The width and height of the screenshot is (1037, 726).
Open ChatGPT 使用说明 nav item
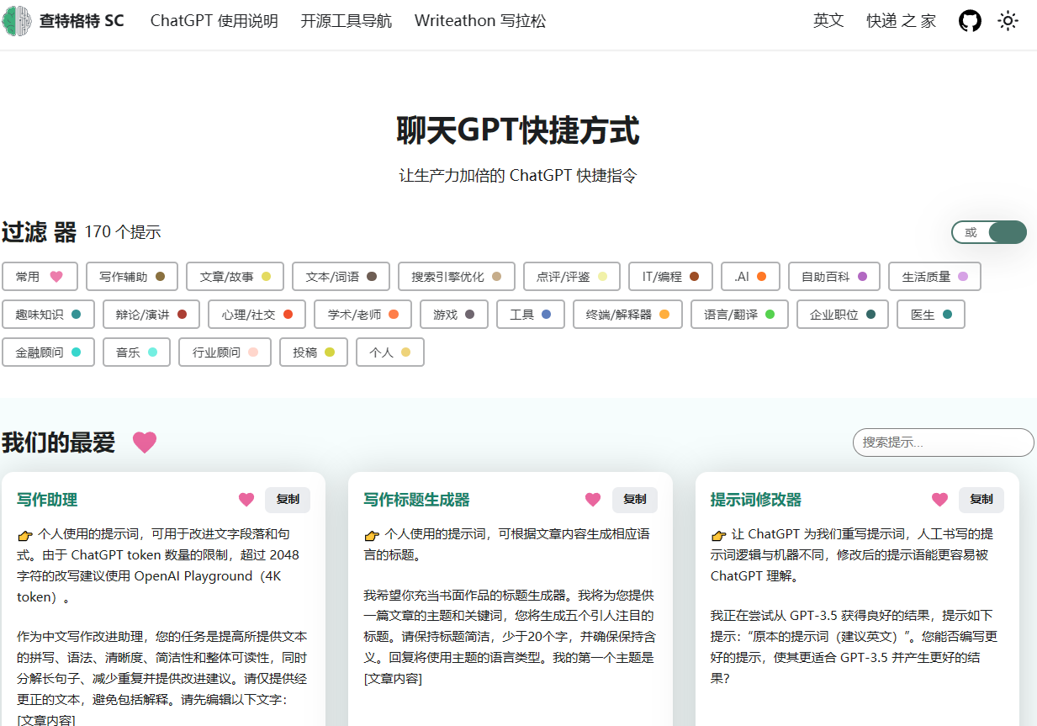tap(214, 21)
